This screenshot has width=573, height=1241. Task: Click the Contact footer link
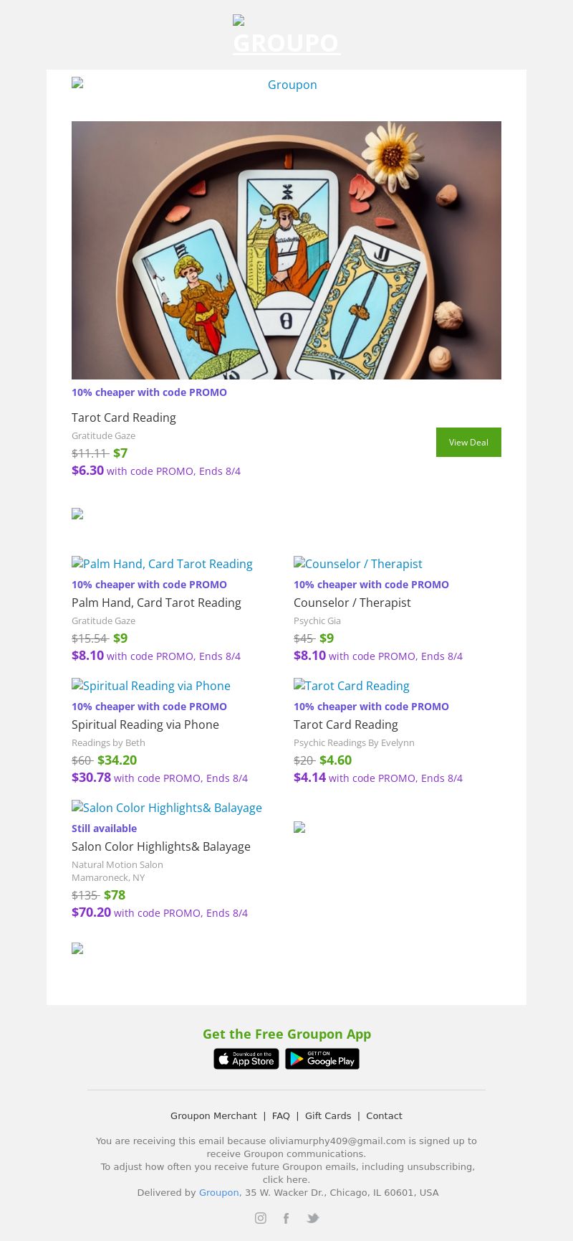384,1115
